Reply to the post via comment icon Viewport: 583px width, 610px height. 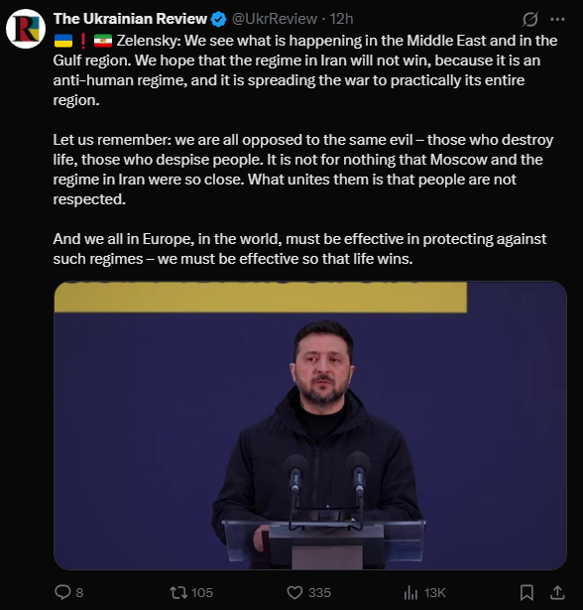coord(62,592)
